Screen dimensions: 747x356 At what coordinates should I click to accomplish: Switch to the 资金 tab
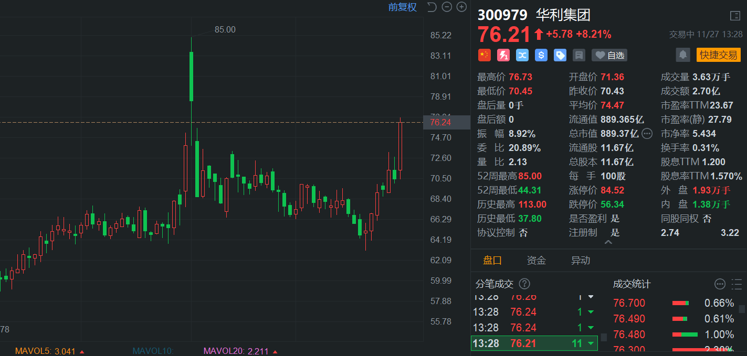[536, 260]
